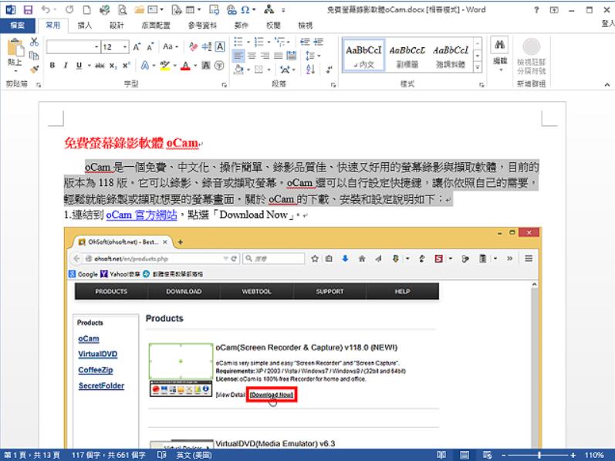Image resolution: width=615 pixels, height=461 pixels.
Task: Click the Redo/repeat arrow icon
Action: [69, 9]
